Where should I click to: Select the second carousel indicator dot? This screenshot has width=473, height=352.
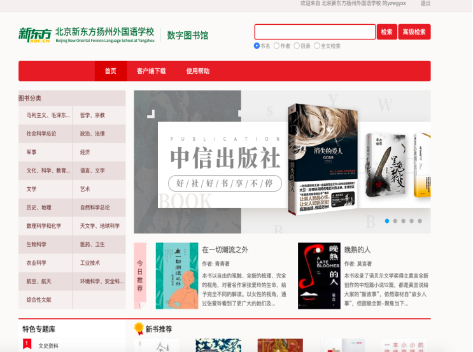pyautogui.click(x=395, y=221)
